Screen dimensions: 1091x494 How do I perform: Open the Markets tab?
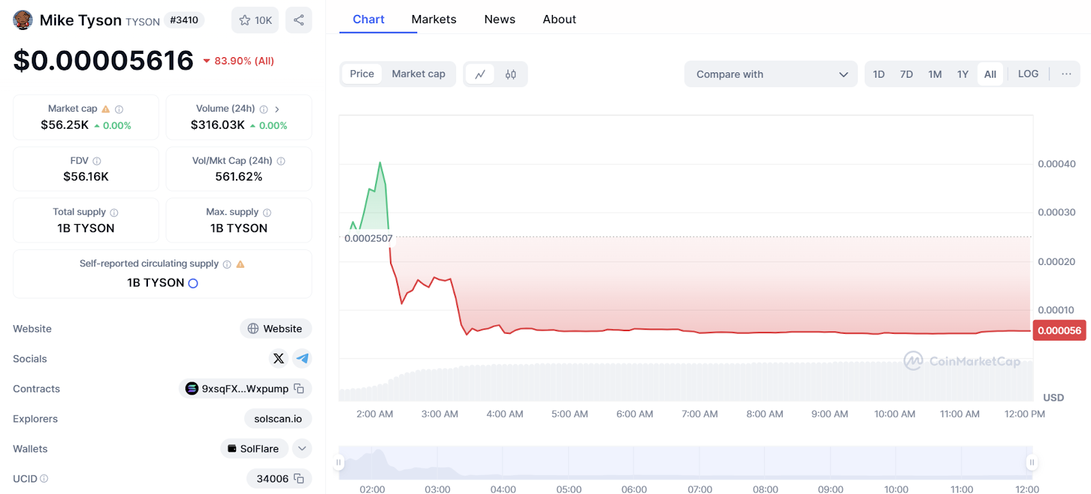click(x=434, y=19)
